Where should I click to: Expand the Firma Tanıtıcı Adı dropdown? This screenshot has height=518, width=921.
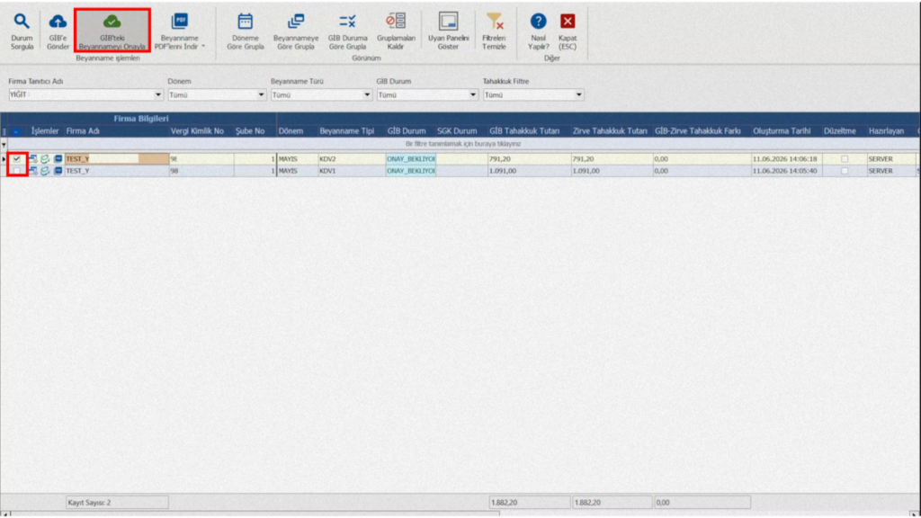(158, 94)
